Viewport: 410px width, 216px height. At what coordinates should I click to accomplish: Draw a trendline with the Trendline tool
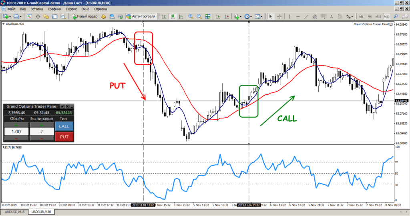click(306, 17)
